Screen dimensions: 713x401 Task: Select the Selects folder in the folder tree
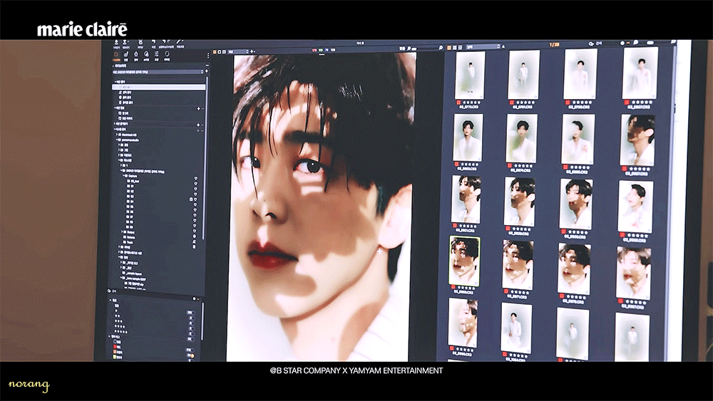[x=128, y=237]
